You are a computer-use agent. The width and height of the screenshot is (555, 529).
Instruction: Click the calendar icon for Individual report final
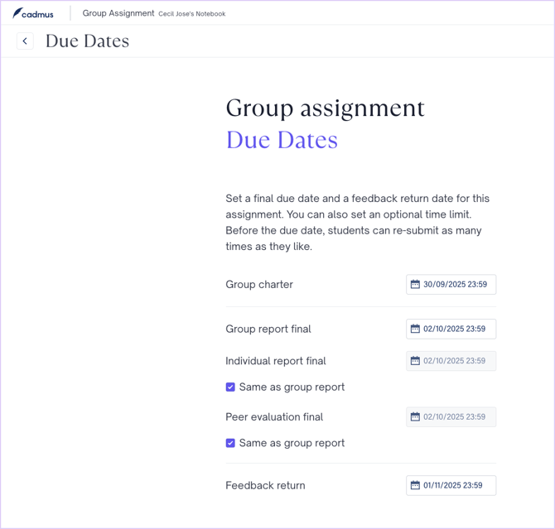click(x=415, y=361)
